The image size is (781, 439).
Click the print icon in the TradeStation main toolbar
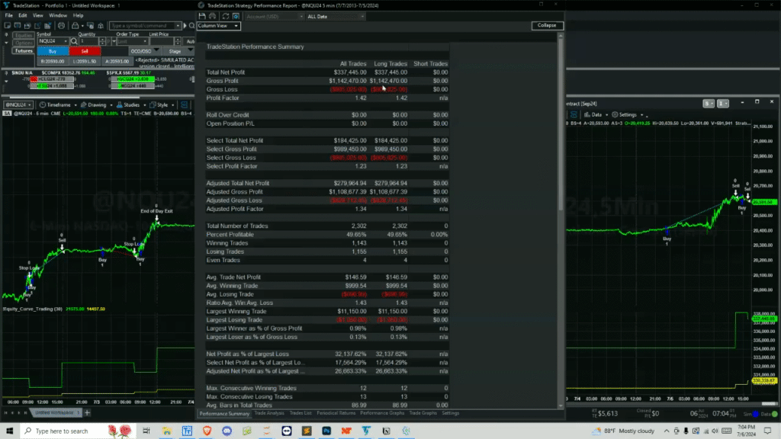61,25
